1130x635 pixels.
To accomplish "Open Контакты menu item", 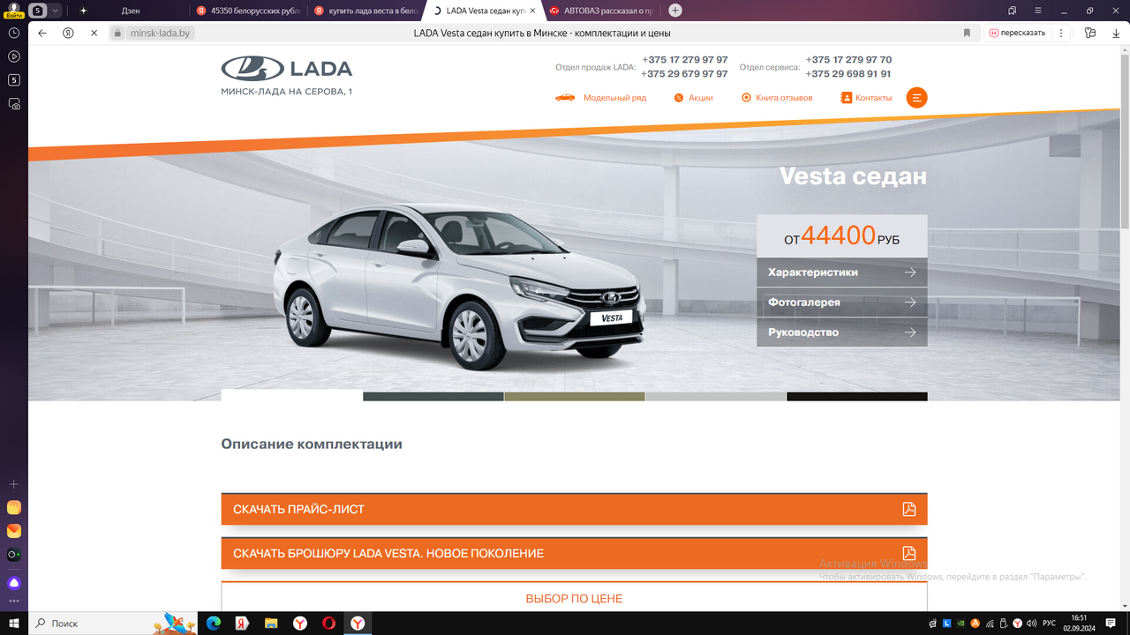I will tap(873, 98).
